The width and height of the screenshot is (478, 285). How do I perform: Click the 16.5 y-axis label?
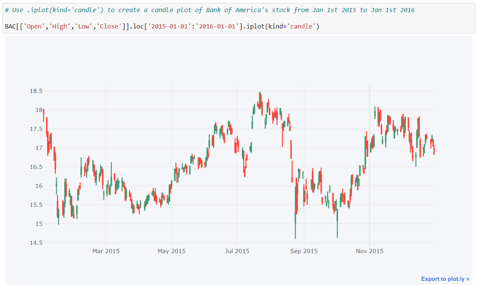click(x=36, y=167)
